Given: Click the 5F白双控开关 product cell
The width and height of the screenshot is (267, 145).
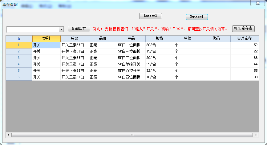Looking at the screenshot, I should point(131,71).
